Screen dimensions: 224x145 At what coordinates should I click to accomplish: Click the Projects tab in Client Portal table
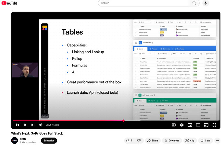[x=153, y=49]
